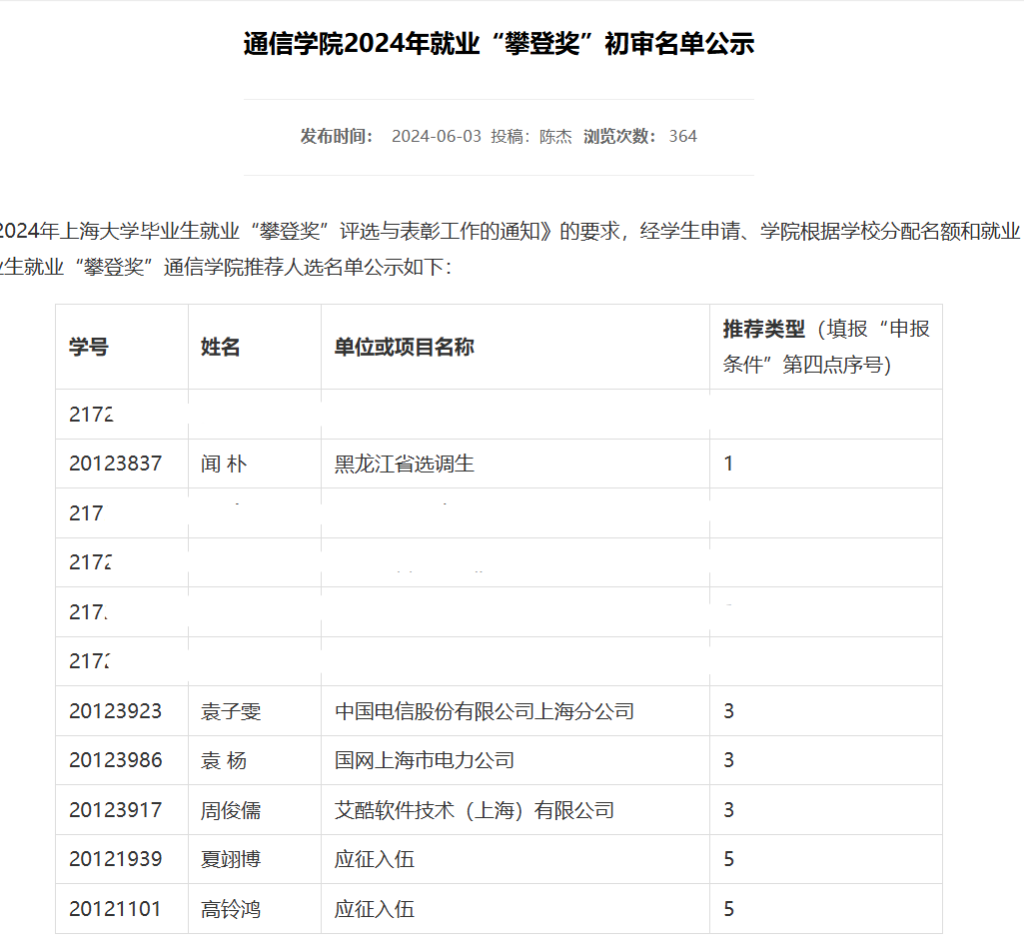Select the name 高铃鸿
The width and height of the screenshot is (1024, 949).
tap(231, 909)
